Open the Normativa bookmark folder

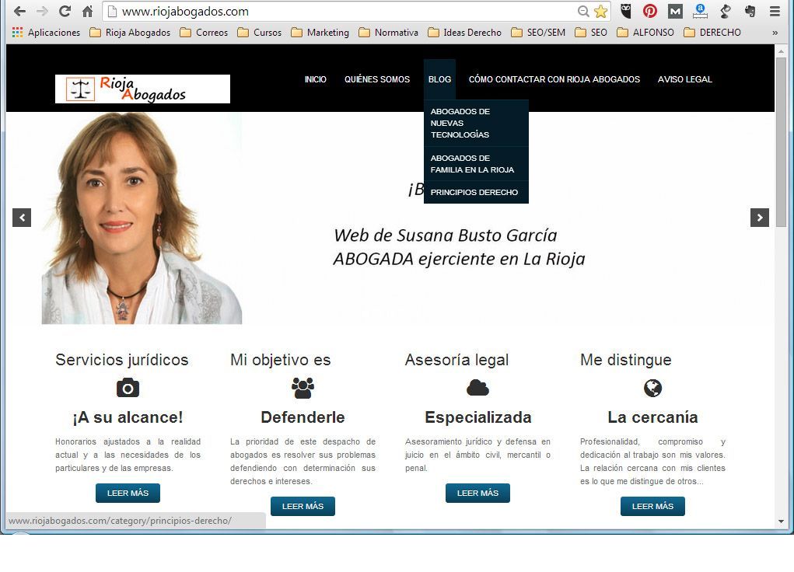(x=388, y=33)
